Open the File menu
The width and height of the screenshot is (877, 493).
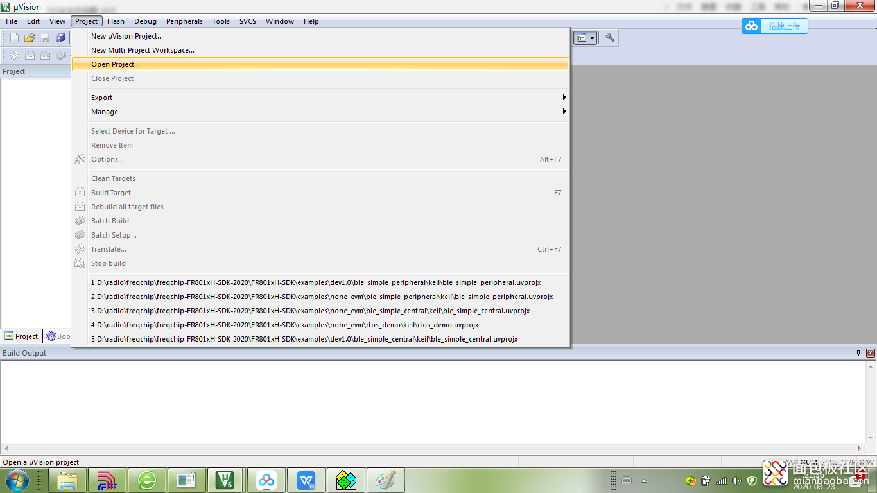(x=12, y=21)
